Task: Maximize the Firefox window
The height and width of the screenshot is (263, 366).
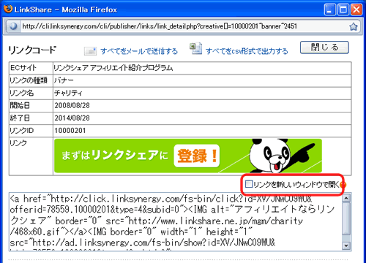Action: (x=343, y=10)
